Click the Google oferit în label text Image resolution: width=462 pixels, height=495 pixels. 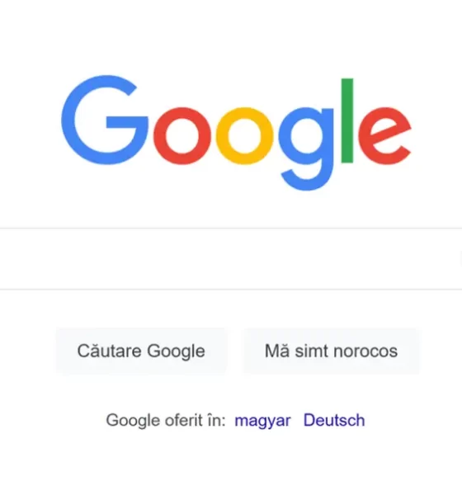[166, 421]
